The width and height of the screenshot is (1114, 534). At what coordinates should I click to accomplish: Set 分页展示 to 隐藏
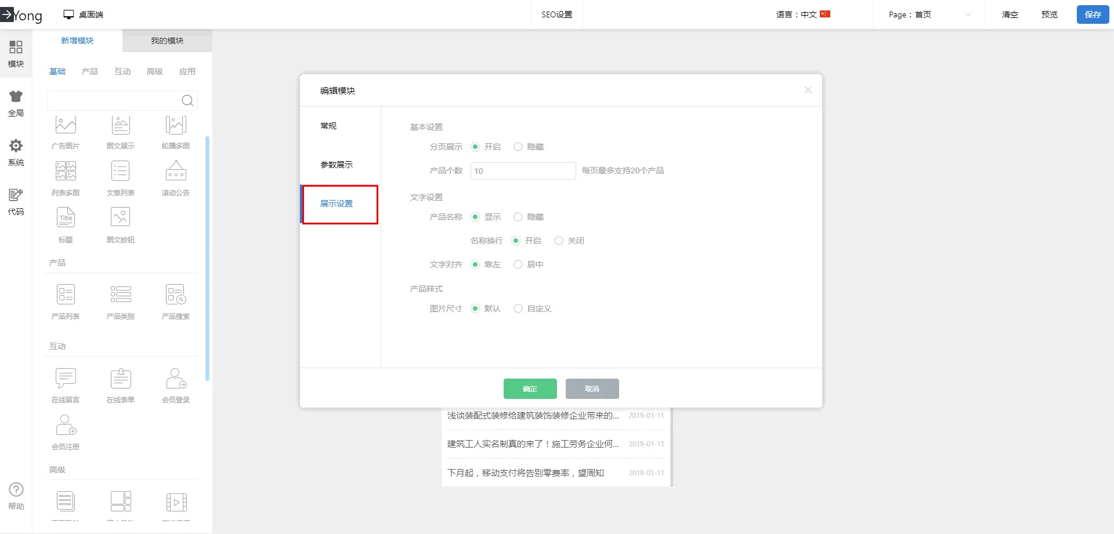(x=518, y=147)
